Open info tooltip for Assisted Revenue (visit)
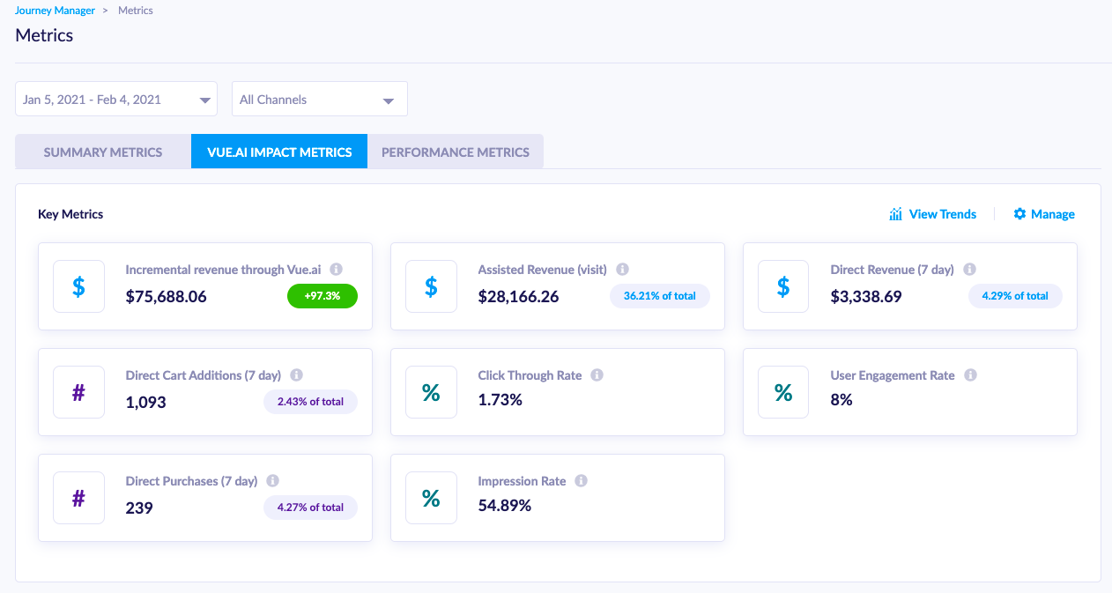Viewport: 1112px width, 593px height. [623, 270]
